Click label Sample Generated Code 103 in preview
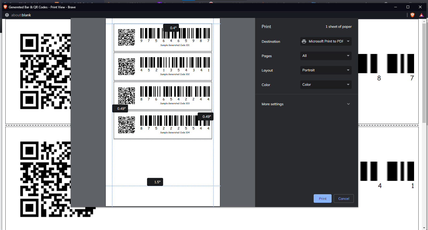Viewport: 428px width, 230px height. coord(175,103)
